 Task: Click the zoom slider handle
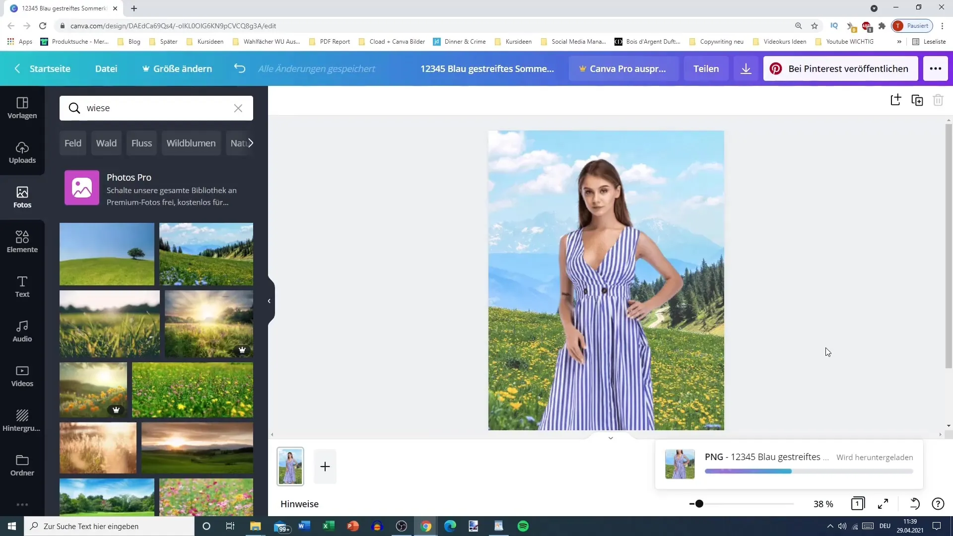coord(699,504)
